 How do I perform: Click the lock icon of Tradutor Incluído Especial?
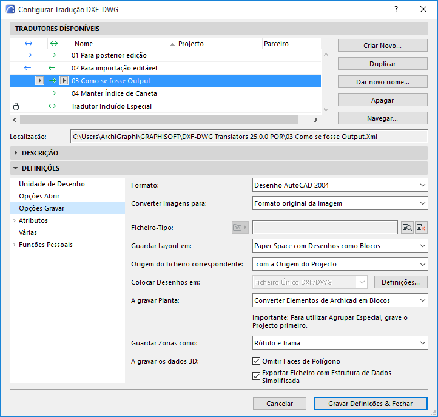(x=16, y=106)
